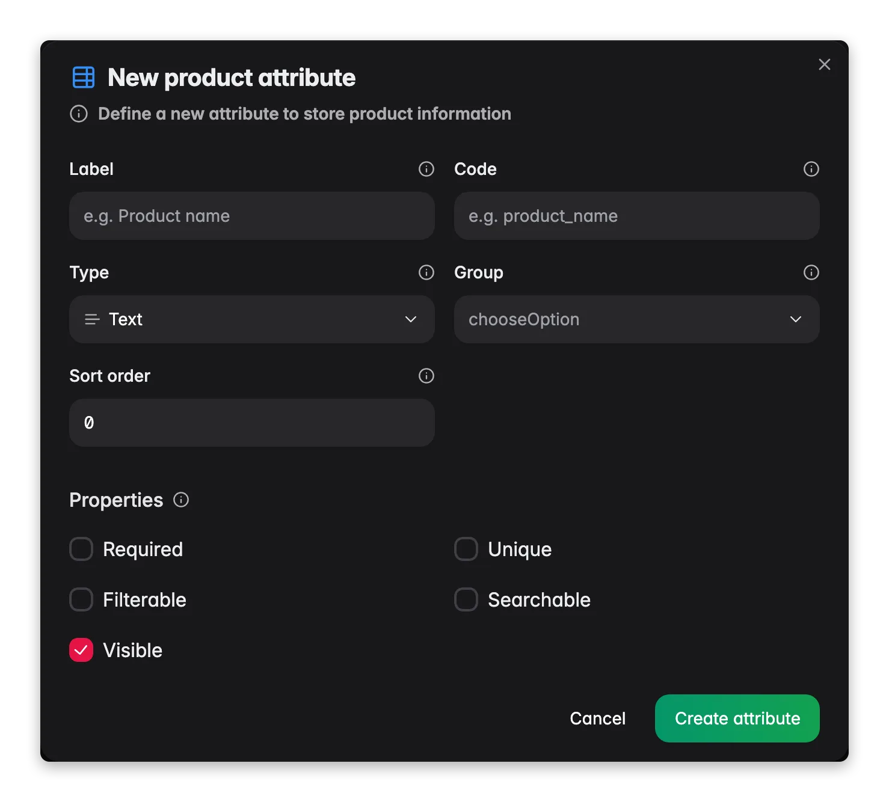
Task: Show info tooltip for Label field
Action: click(x=426, y=169)
